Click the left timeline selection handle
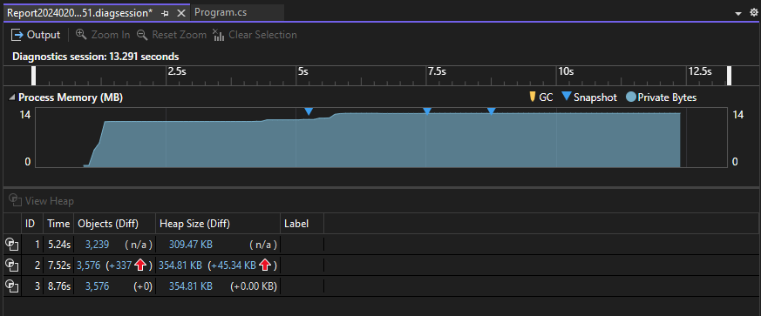The image size is (761, 316). click(x=34, y=76)
